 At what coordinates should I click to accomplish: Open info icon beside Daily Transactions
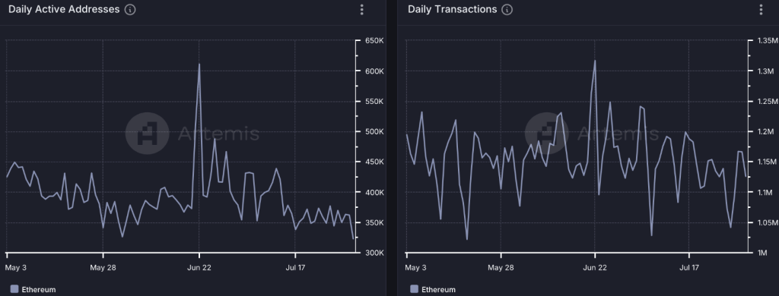[507, 9]
